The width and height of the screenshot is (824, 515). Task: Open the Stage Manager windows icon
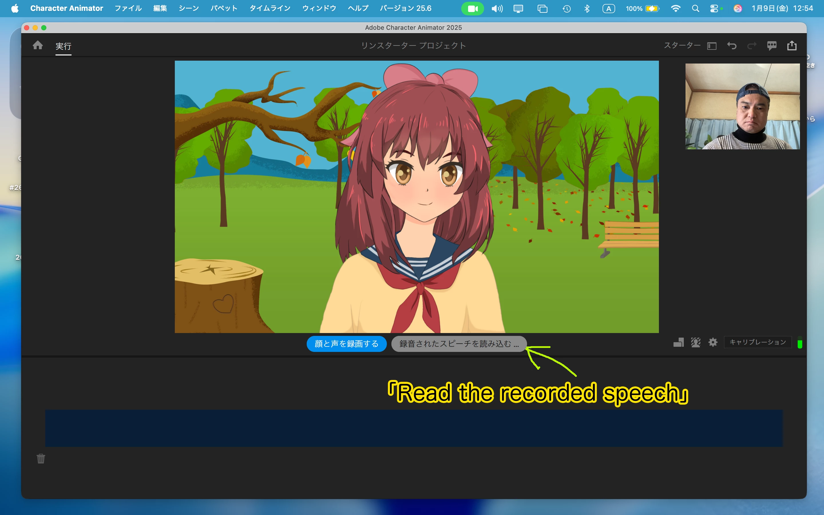coord(542,9)
